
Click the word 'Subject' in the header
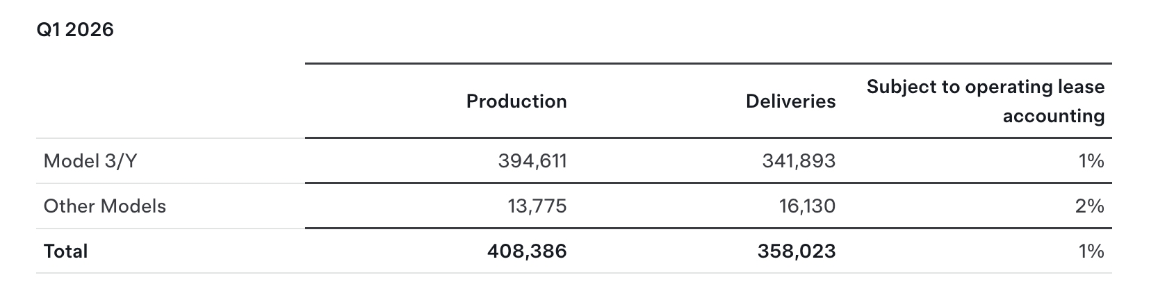[x=900, y=87]
